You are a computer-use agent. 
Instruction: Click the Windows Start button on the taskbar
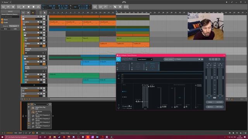pyautogui.click(x=2, y=137)
